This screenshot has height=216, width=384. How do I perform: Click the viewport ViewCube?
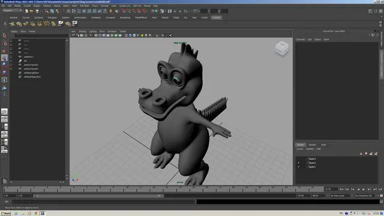tap(281, 49)
